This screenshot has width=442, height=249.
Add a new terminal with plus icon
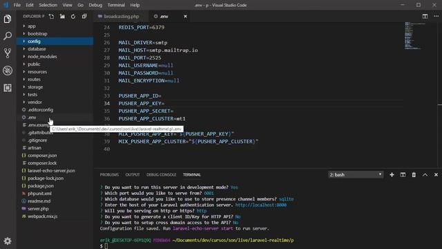pyautogui.click(x=392, y=175)
